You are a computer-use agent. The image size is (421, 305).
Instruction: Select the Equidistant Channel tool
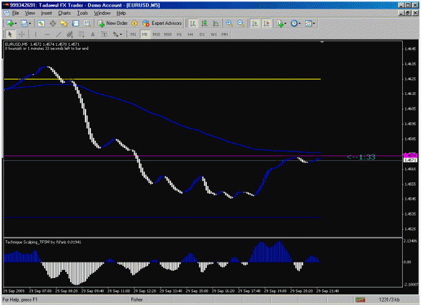[x=70, y=34]
